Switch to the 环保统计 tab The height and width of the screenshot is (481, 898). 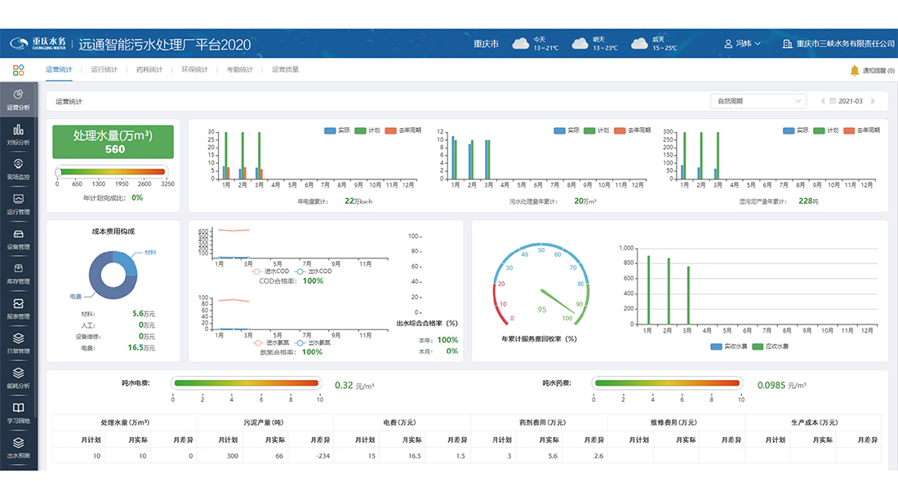(x=195, y=70)
